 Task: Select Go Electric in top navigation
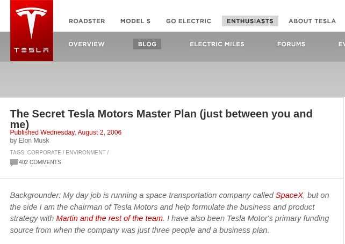[x=189, y=21]
